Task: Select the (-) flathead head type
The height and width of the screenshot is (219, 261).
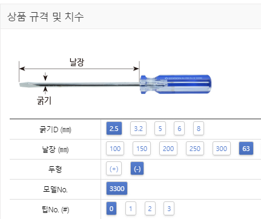Action: (137, 169)
